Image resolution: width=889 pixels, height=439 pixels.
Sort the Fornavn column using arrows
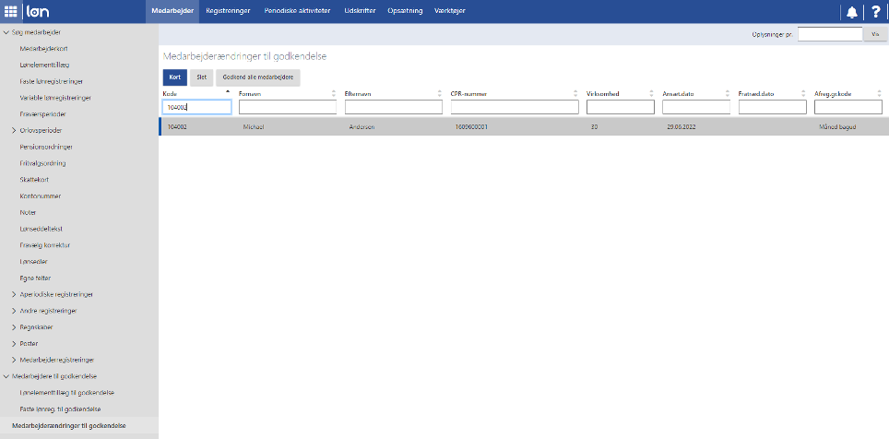[334, 94]
